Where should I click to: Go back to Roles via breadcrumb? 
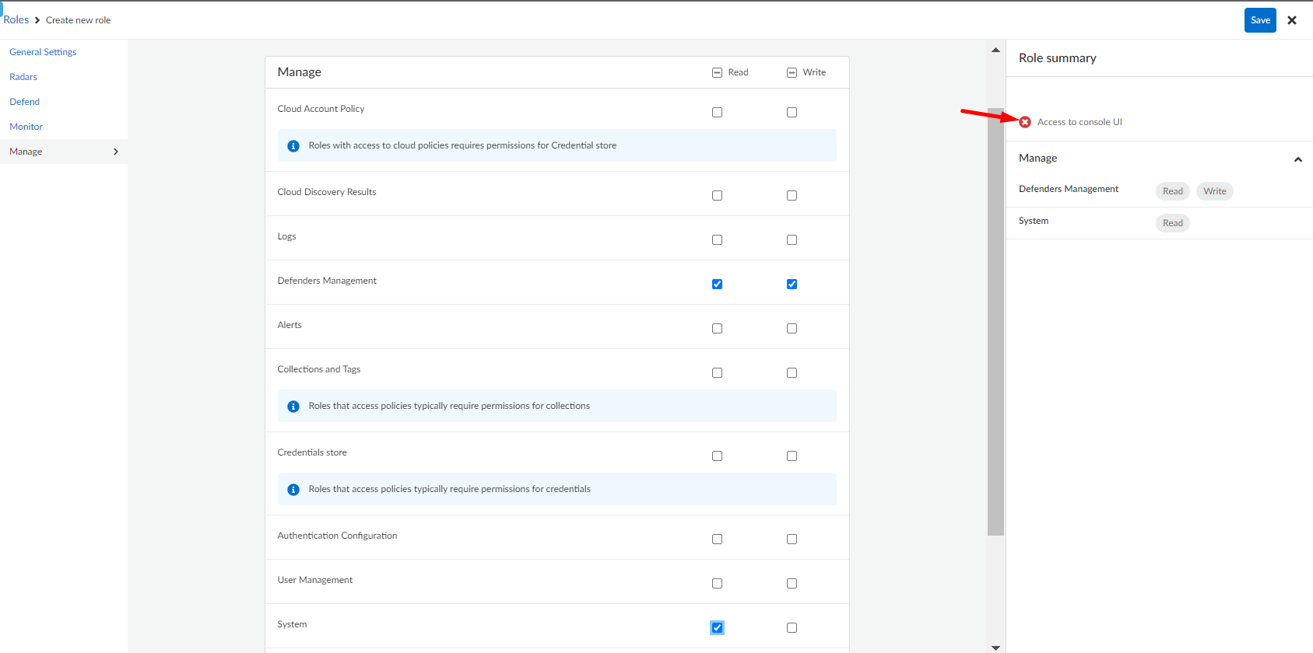16,20
